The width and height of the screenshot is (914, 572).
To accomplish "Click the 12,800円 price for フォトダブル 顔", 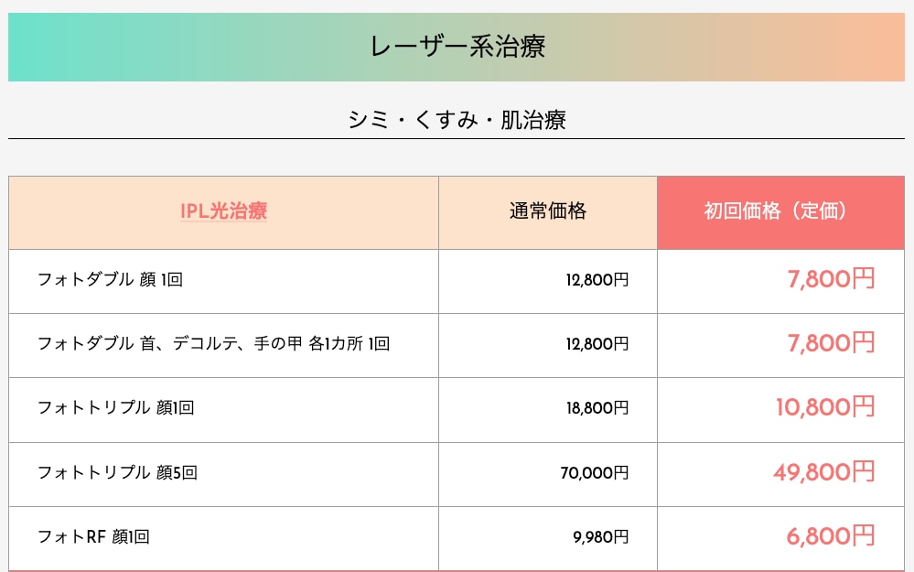I will [x=597, y=280].
